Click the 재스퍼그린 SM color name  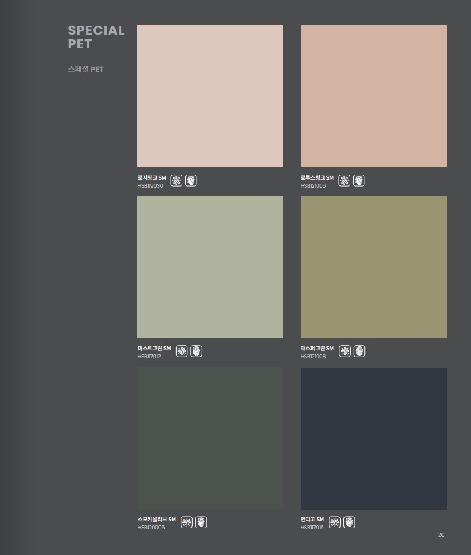[317, 349]
